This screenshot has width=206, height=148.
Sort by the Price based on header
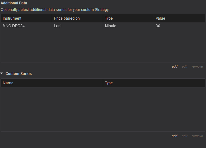(77, 18)
